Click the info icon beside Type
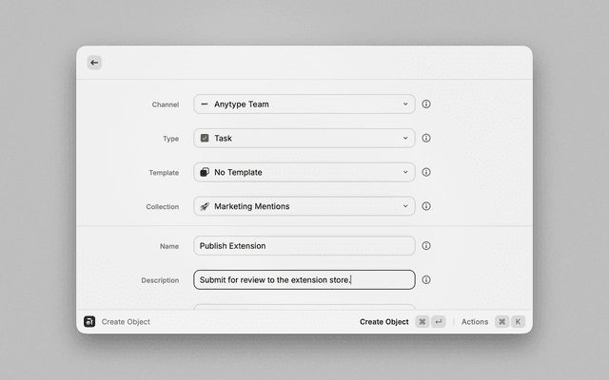Screen dimensions: 609x380 [x=426, y=139]
